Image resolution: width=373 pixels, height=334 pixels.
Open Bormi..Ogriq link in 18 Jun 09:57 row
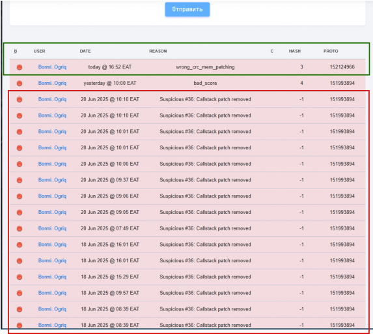coord(52,293)
